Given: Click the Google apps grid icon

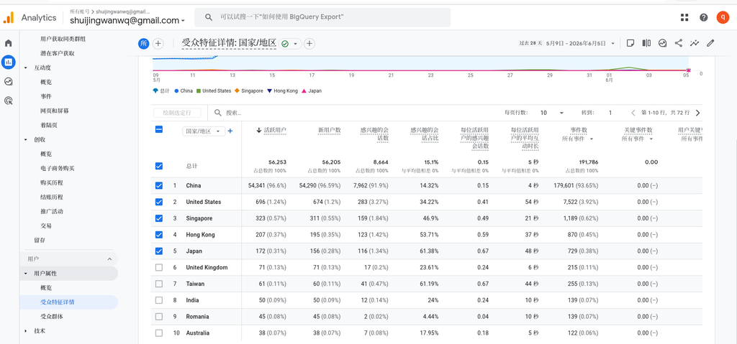Looking at the screenshot, I should tap(684, 17).
